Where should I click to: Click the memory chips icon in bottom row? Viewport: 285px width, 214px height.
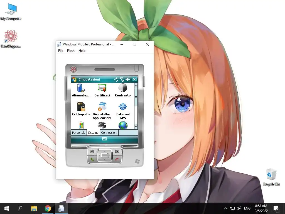click(102, 125)
